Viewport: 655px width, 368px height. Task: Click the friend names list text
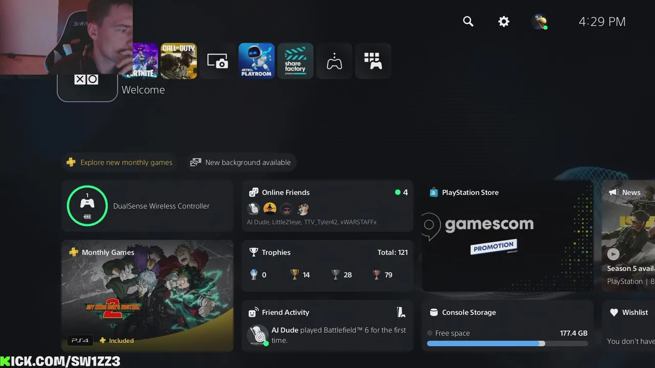[x=312, y=222]
